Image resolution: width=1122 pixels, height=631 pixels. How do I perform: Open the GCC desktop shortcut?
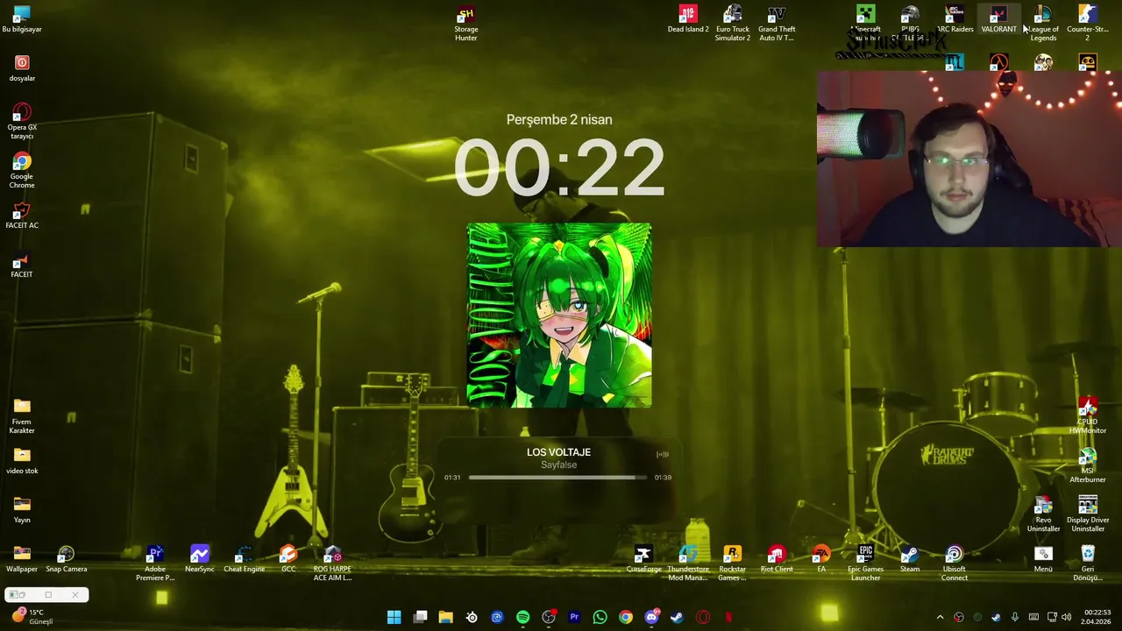pos(288,559)
